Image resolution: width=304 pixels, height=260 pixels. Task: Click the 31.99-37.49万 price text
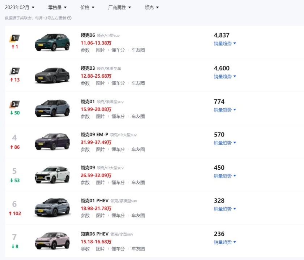pos(96,142)
